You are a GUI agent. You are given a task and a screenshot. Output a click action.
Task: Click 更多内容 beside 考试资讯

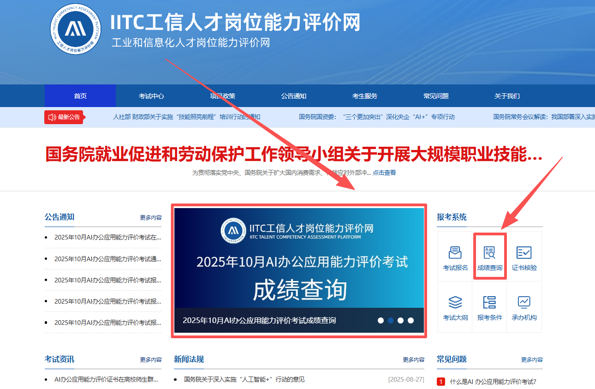(x=152, y=359)
